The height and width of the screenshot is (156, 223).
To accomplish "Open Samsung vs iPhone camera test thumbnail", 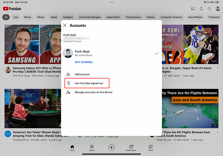I will (x=33, y=44).
